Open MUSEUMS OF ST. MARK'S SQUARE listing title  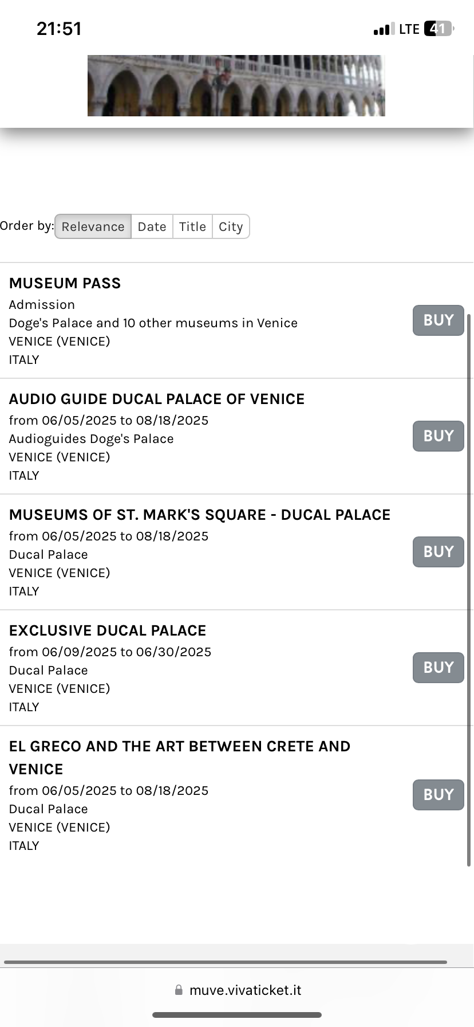(200, 515)
